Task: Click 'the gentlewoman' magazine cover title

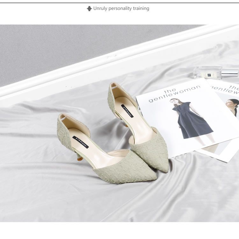Action: 174,93
